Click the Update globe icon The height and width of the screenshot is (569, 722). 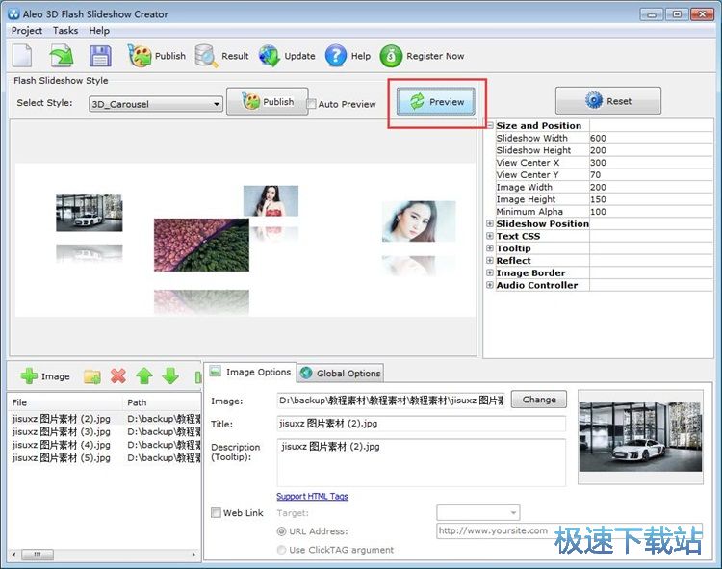tap(269, 56)
